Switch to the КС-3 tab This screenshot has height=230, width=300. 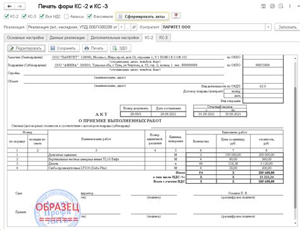(x=163, y=37)
